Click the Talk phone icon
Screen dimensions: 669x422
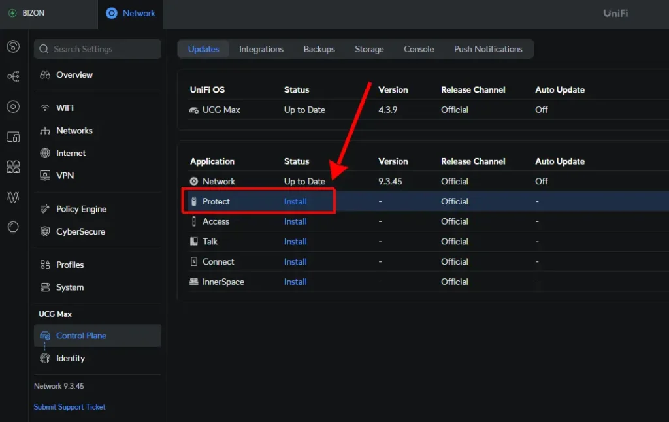[x=193, y=242]
